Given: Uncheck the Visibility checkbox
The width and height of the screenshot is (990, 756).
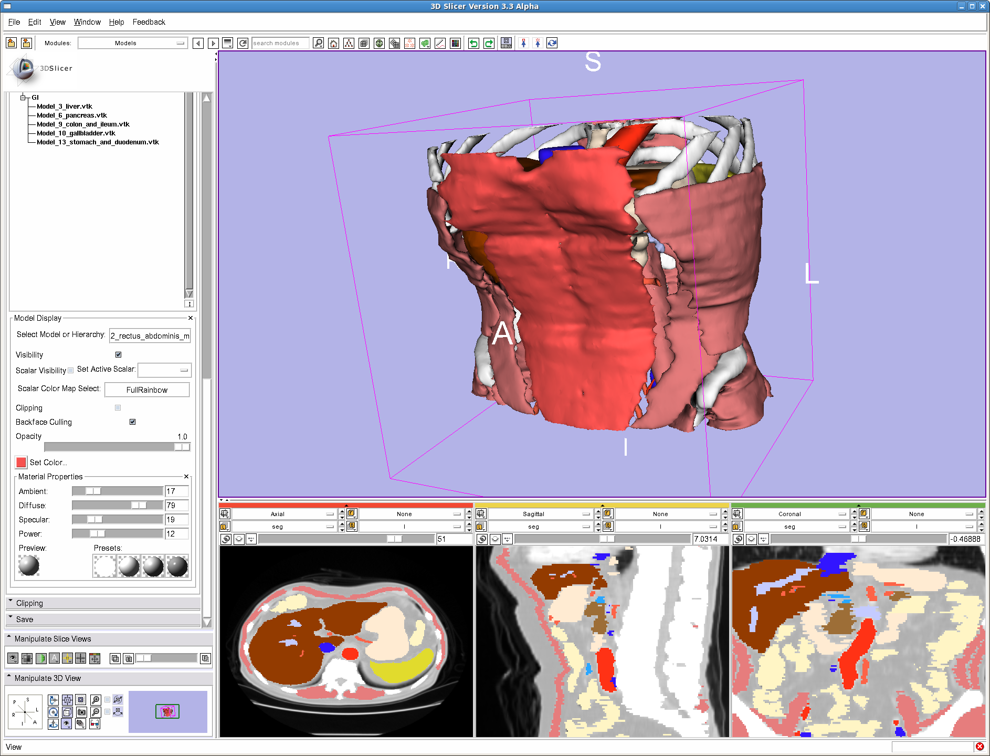Looking at the screenshot, I should [x=119, y=355].
